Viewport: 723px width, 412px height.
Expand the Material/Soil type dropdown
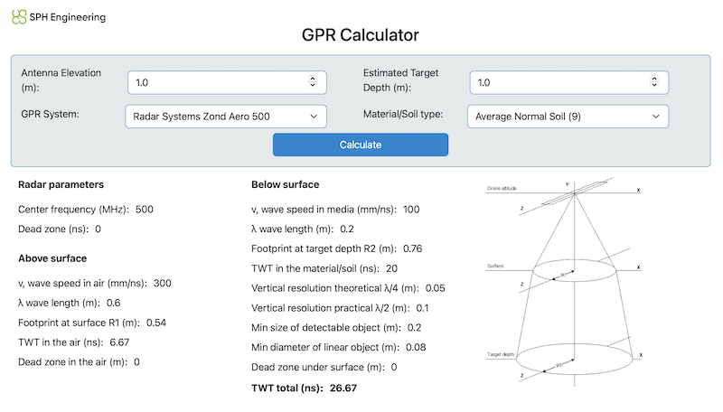(x=568, y=117)
